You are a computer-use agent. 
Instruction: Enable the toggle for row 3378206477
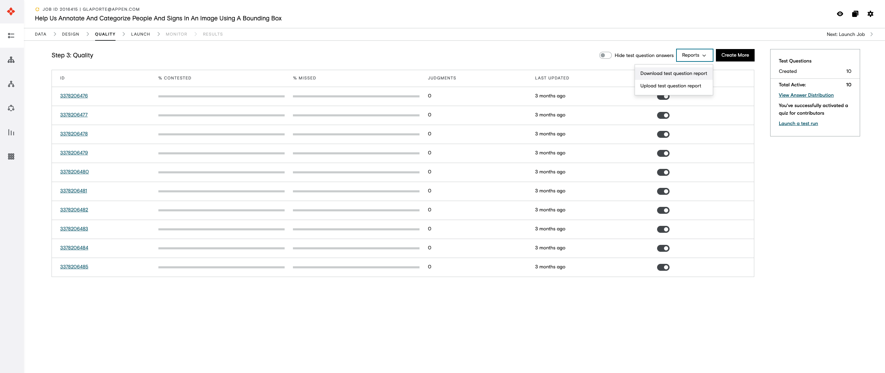pos(663,115)
